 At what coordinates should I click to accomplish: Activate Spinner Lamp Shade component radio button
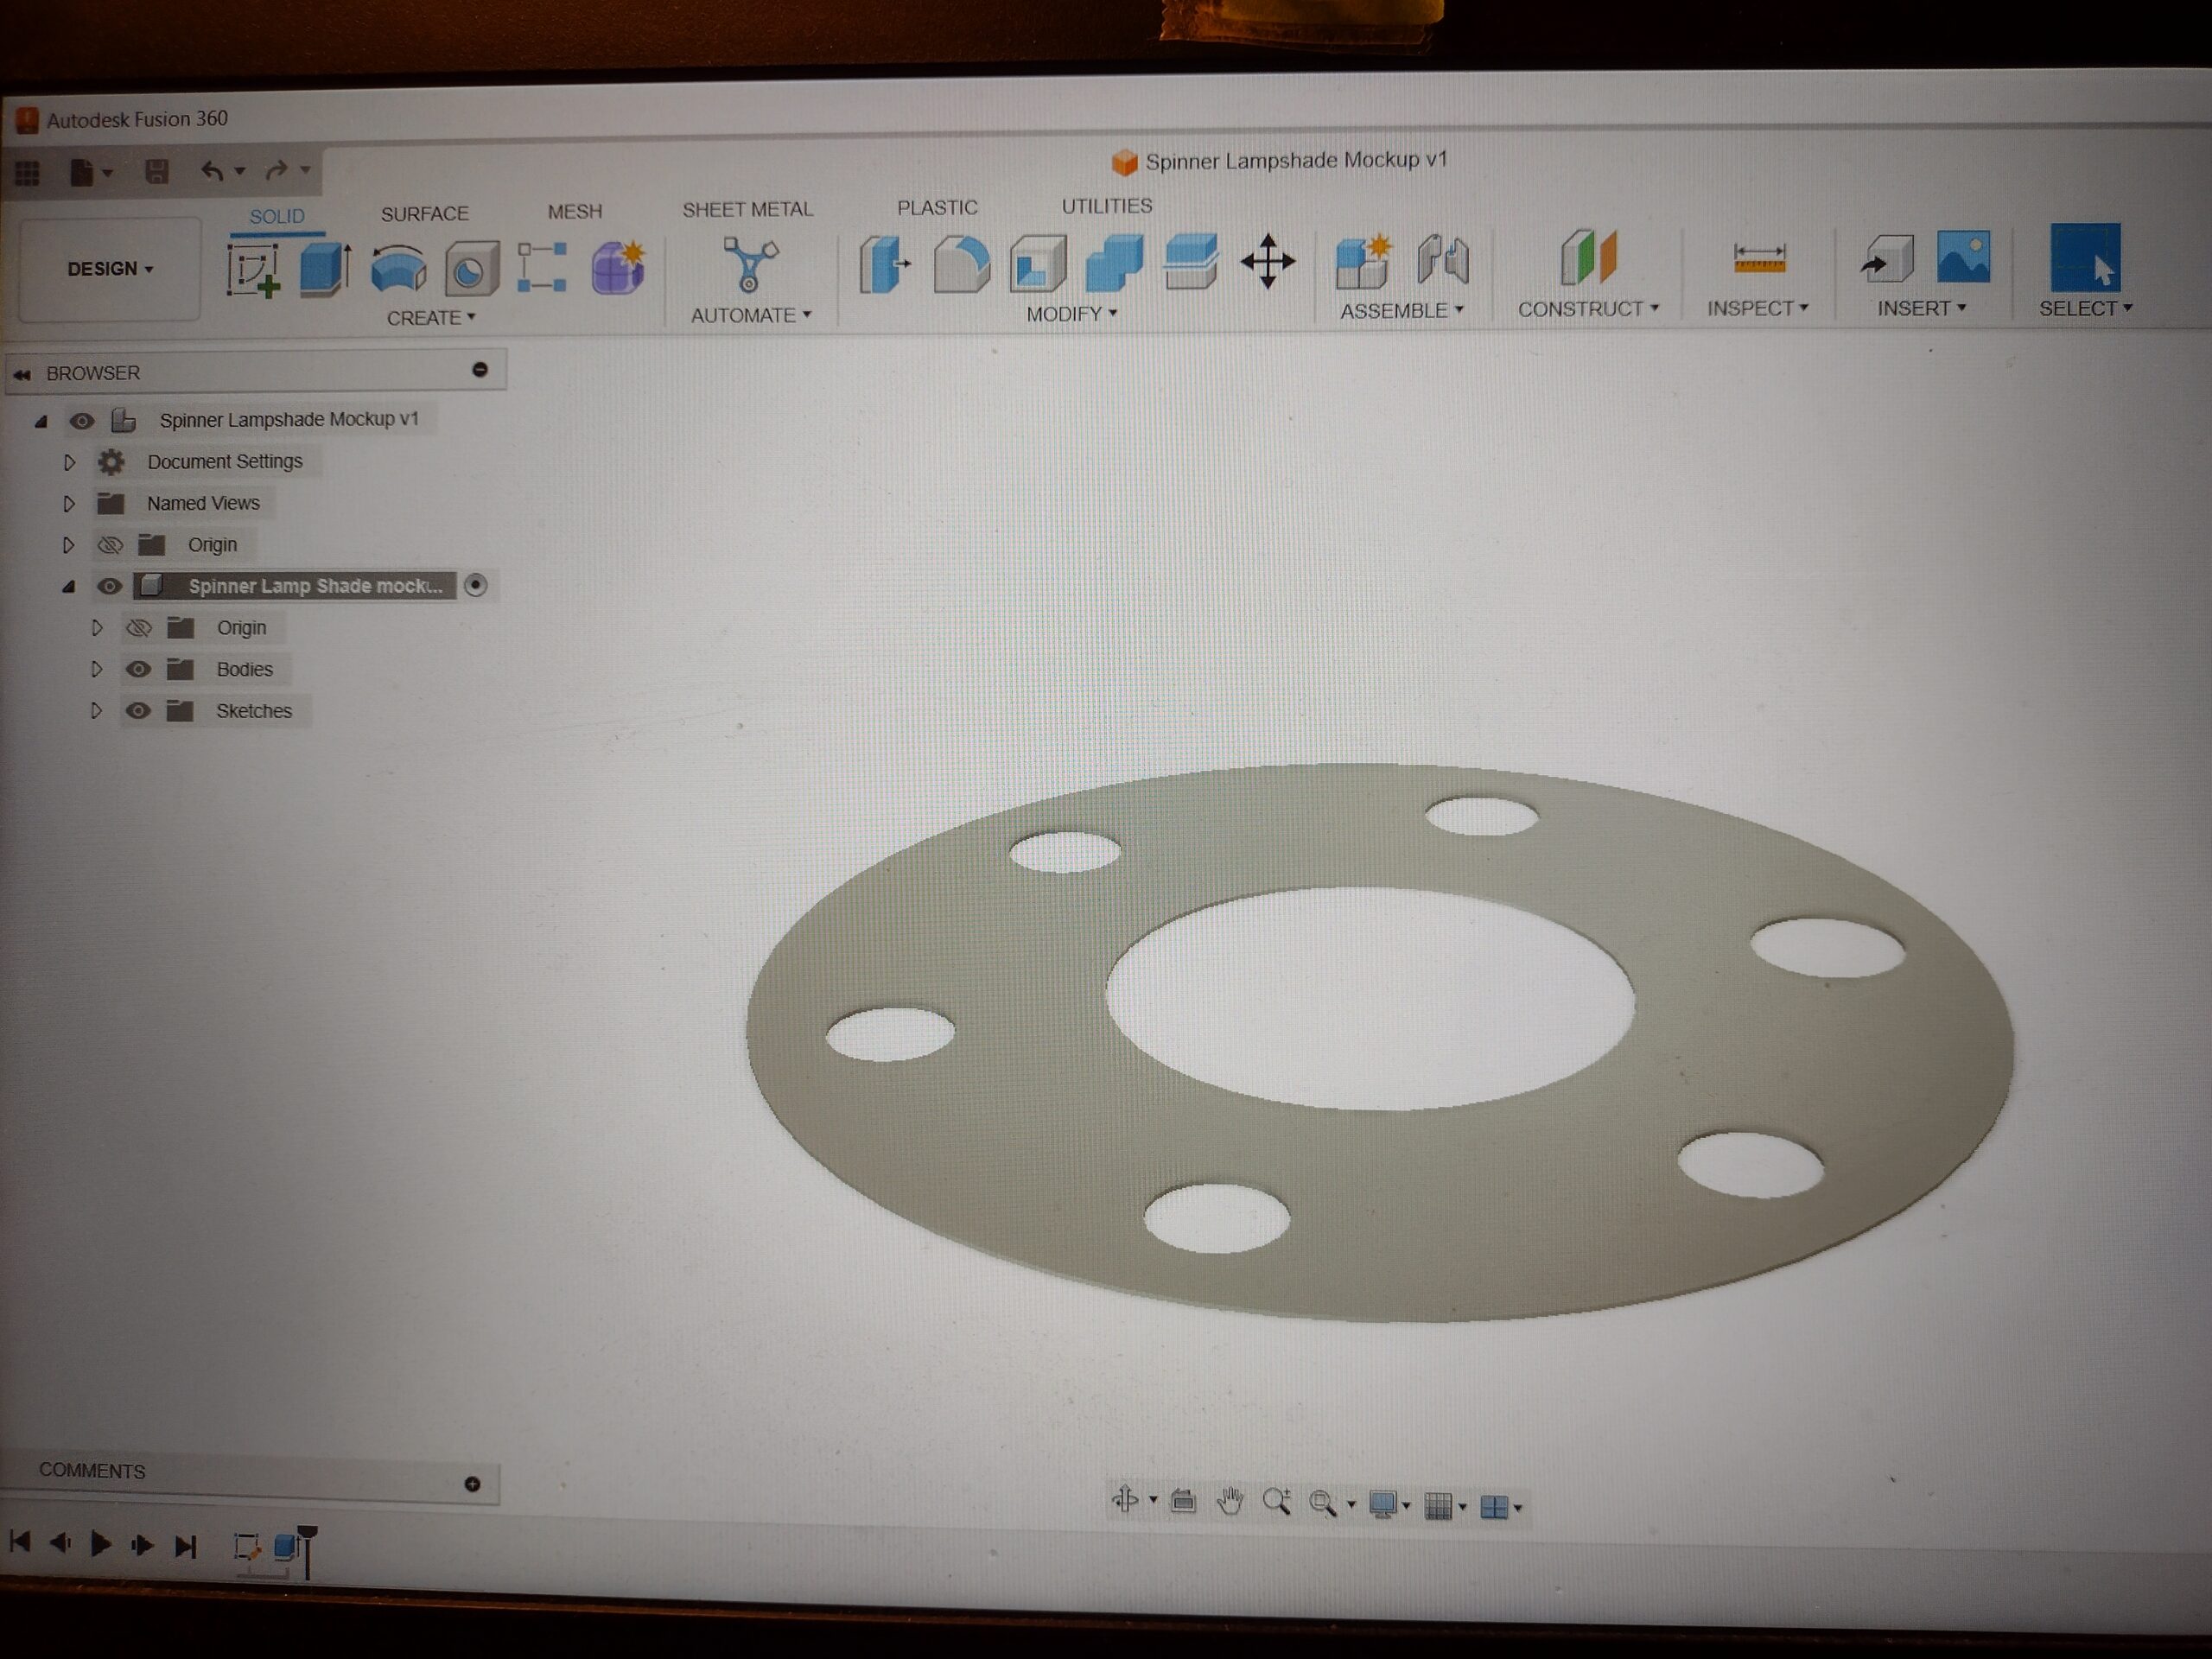(476, 585)
